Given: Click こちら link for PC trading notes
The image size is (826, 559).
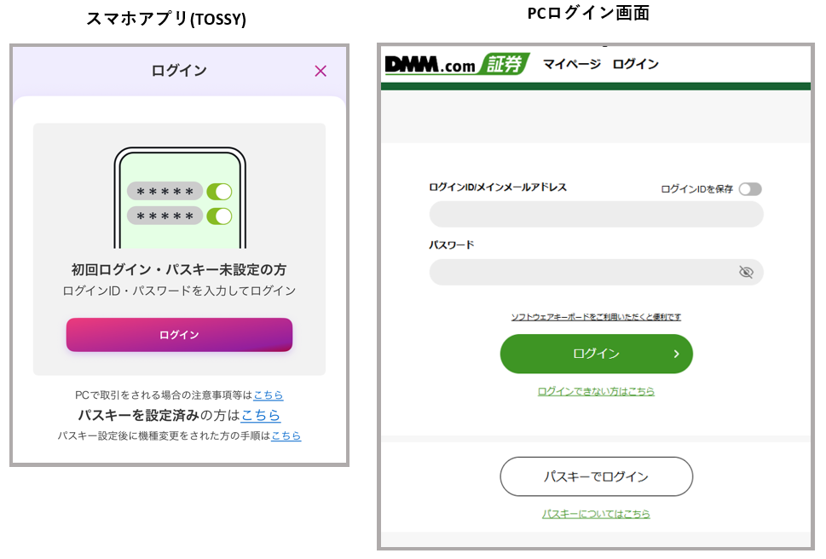Looking at the screenshot, I should point(269,395).
